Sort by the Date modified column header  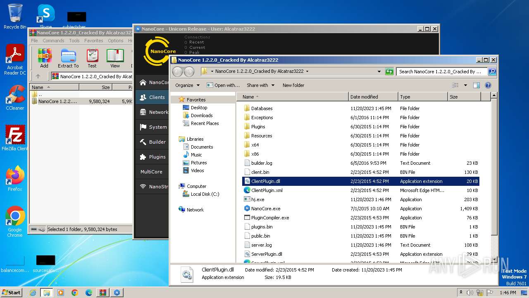[x=373, y=97]
